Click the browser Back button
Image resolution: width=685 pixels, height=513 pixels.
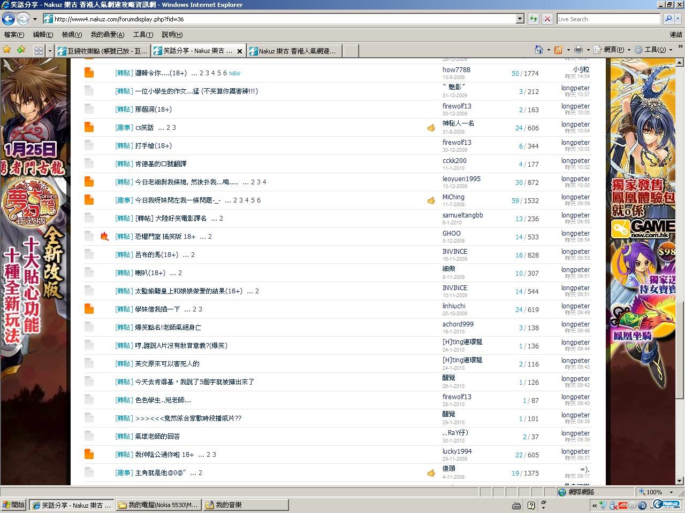pos(8,19)
